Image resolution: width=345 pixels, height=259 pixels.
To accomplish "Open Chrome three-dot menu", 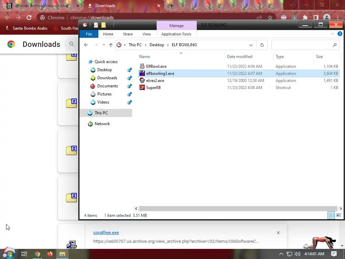I will (338, 18).
